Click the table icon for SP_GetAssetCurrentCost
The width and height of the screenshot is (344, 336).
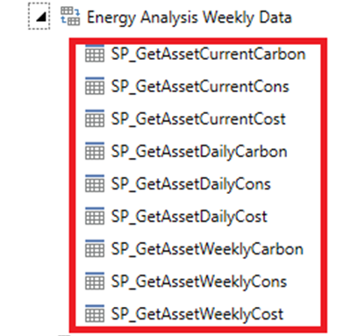(95, 118)
